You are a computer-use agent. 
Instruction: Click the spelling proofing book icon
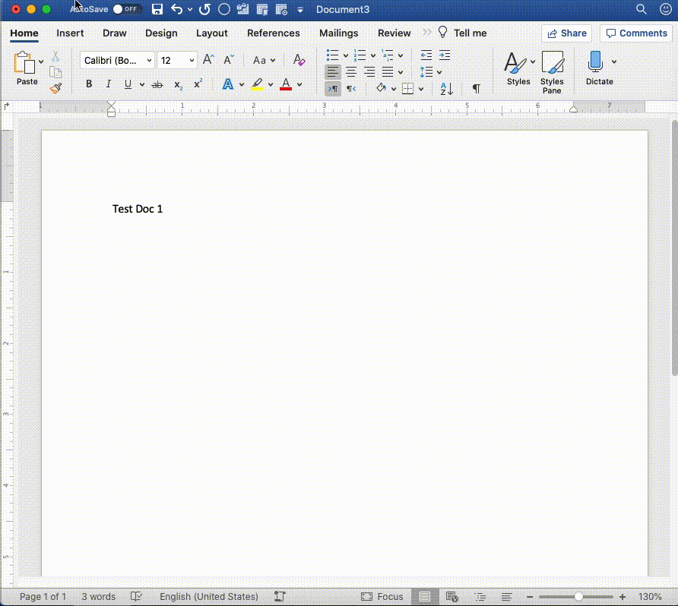click(x=136, y=596)
